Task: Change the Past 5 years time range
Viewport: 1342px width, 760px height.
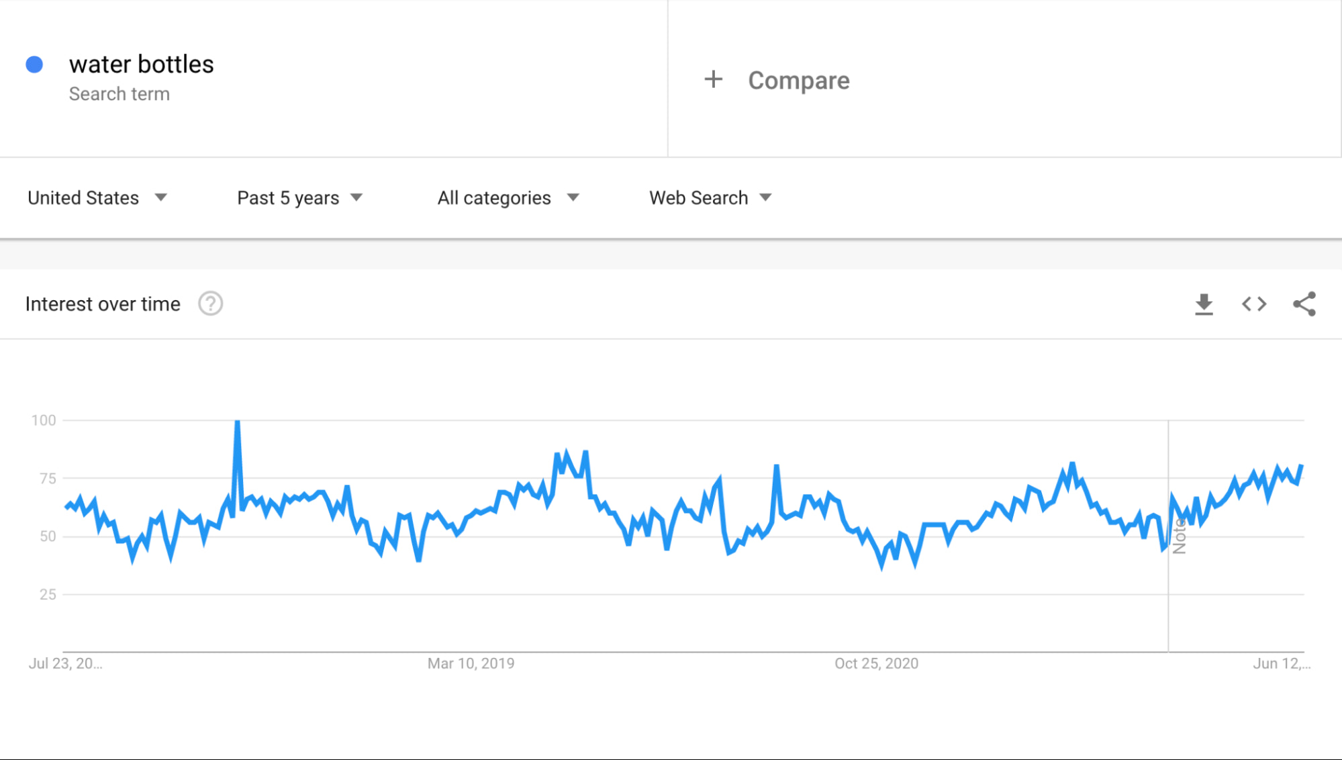Action: click(299, 198)
